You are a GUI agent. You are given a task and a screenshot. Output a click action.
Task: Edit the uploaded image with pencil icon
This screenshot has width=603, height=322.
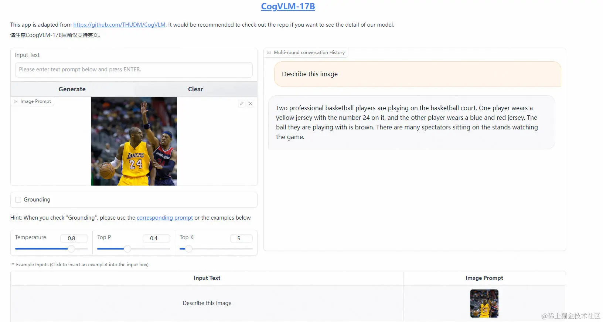pyautogui.click(x=242, y=104)
